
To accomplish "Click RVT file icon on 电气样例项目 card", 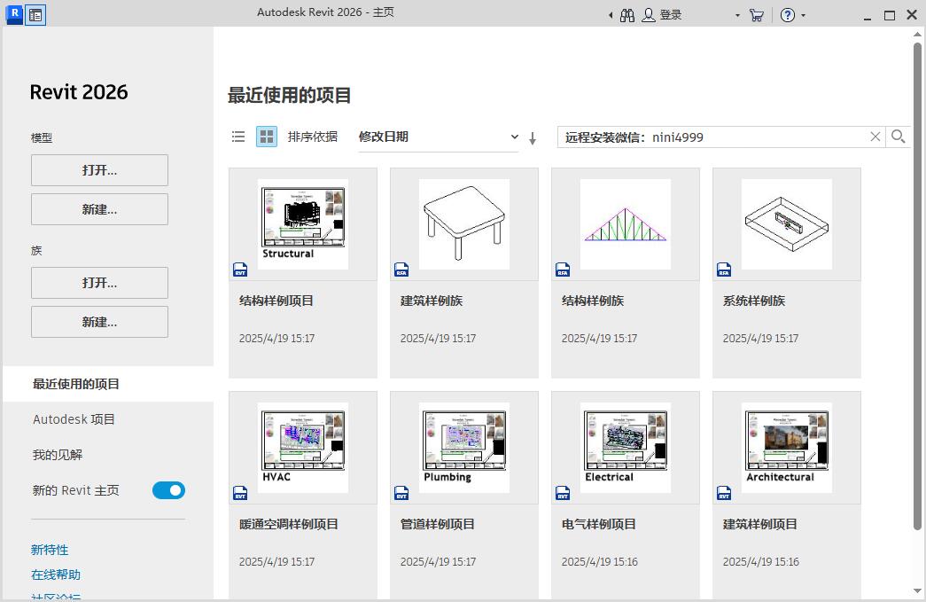I will tap(562, 493).
